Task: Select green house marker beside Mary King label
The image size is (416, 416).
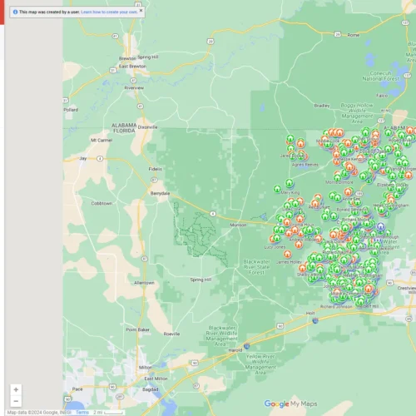Action: [x=277, y=189]
